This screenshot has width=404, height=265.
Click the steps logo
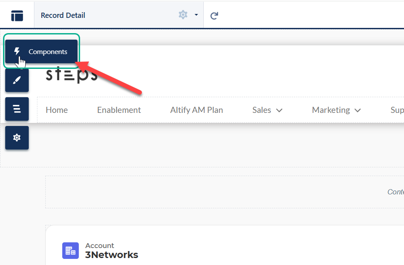71,75
